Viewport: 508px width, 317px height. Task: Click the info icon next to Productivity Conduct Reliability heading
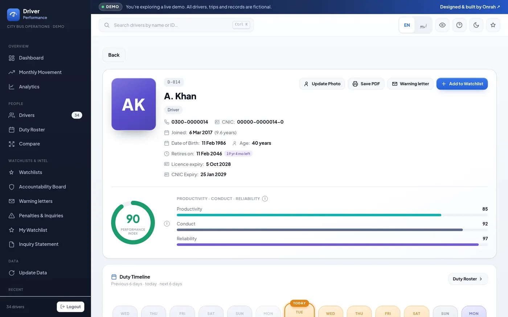tap(265, 199)
